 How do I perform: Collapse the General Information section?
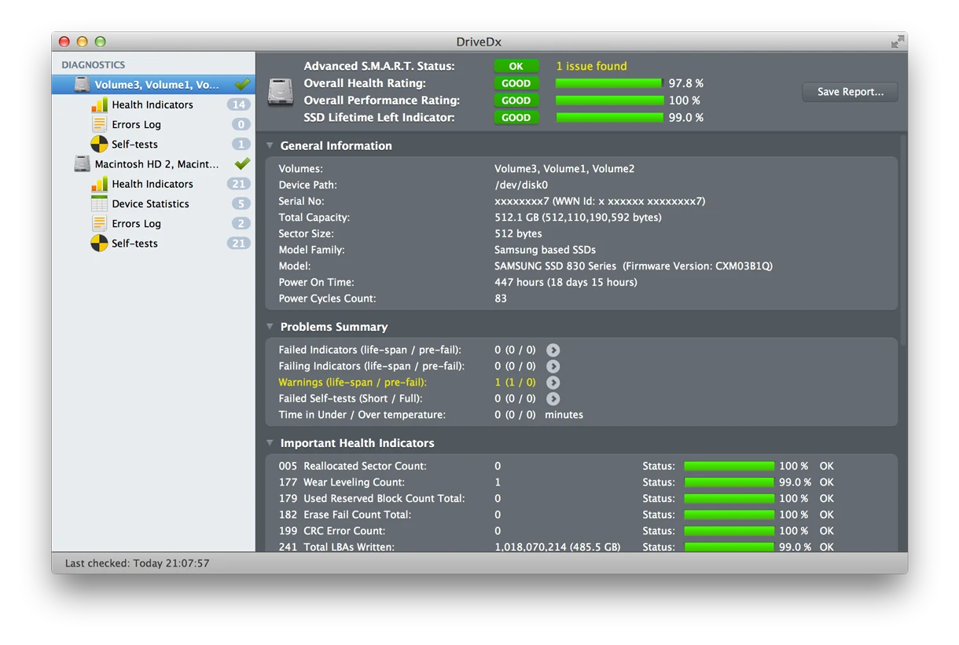coord(270,145)
